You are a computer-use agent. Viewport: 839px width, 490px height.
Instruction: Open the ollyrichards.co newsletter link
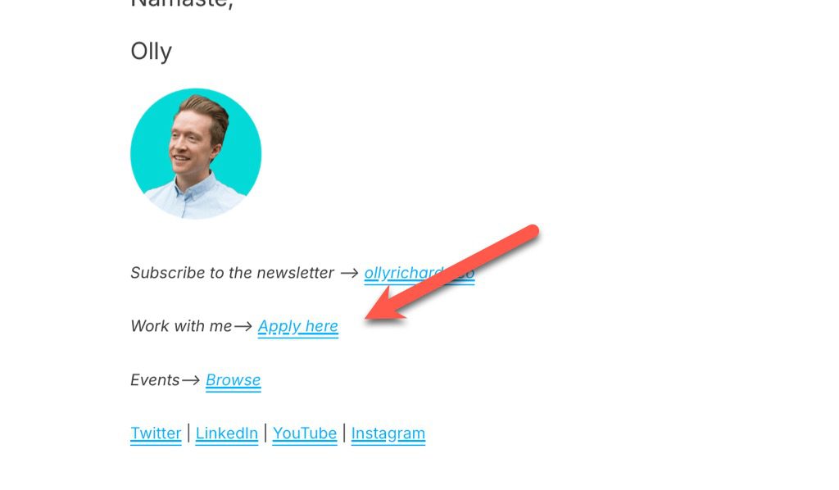(419, 273)
